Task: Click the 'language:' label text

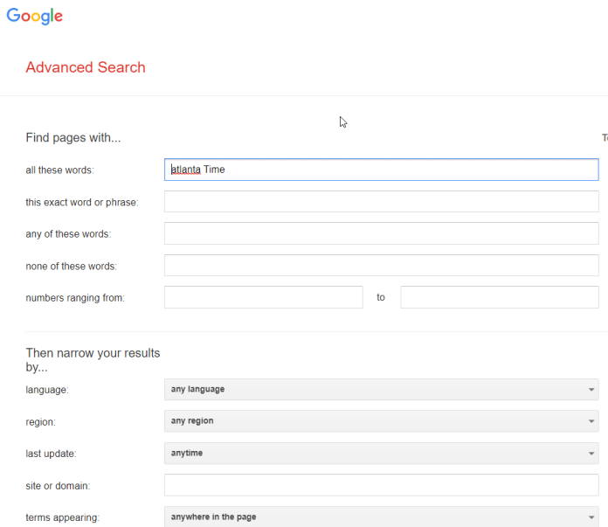Action: pos(47,390)
